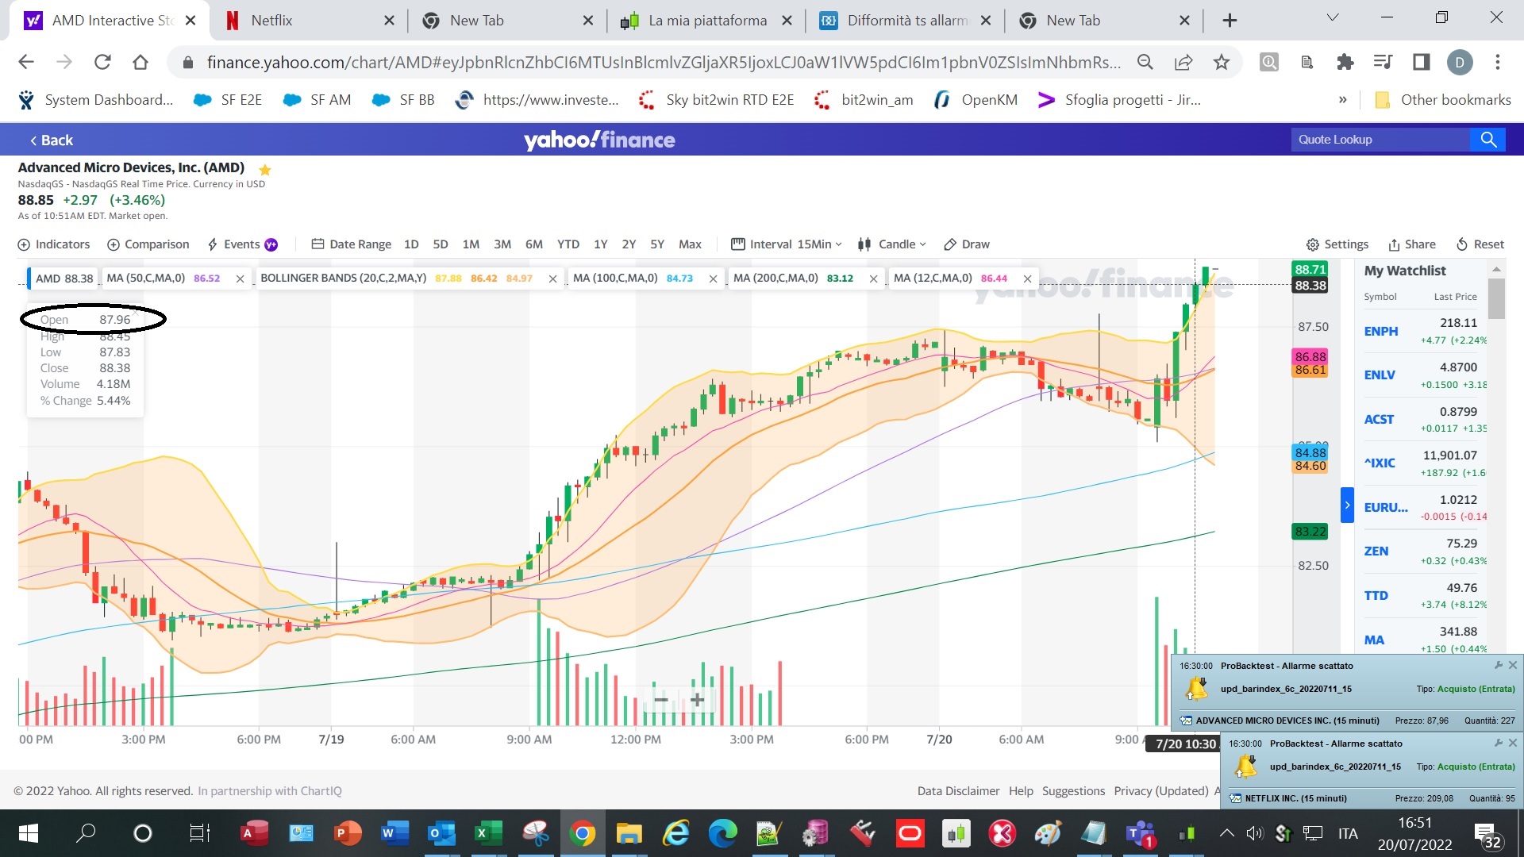Click the Quote Lookup search magnifier icon

(1487, 140)
